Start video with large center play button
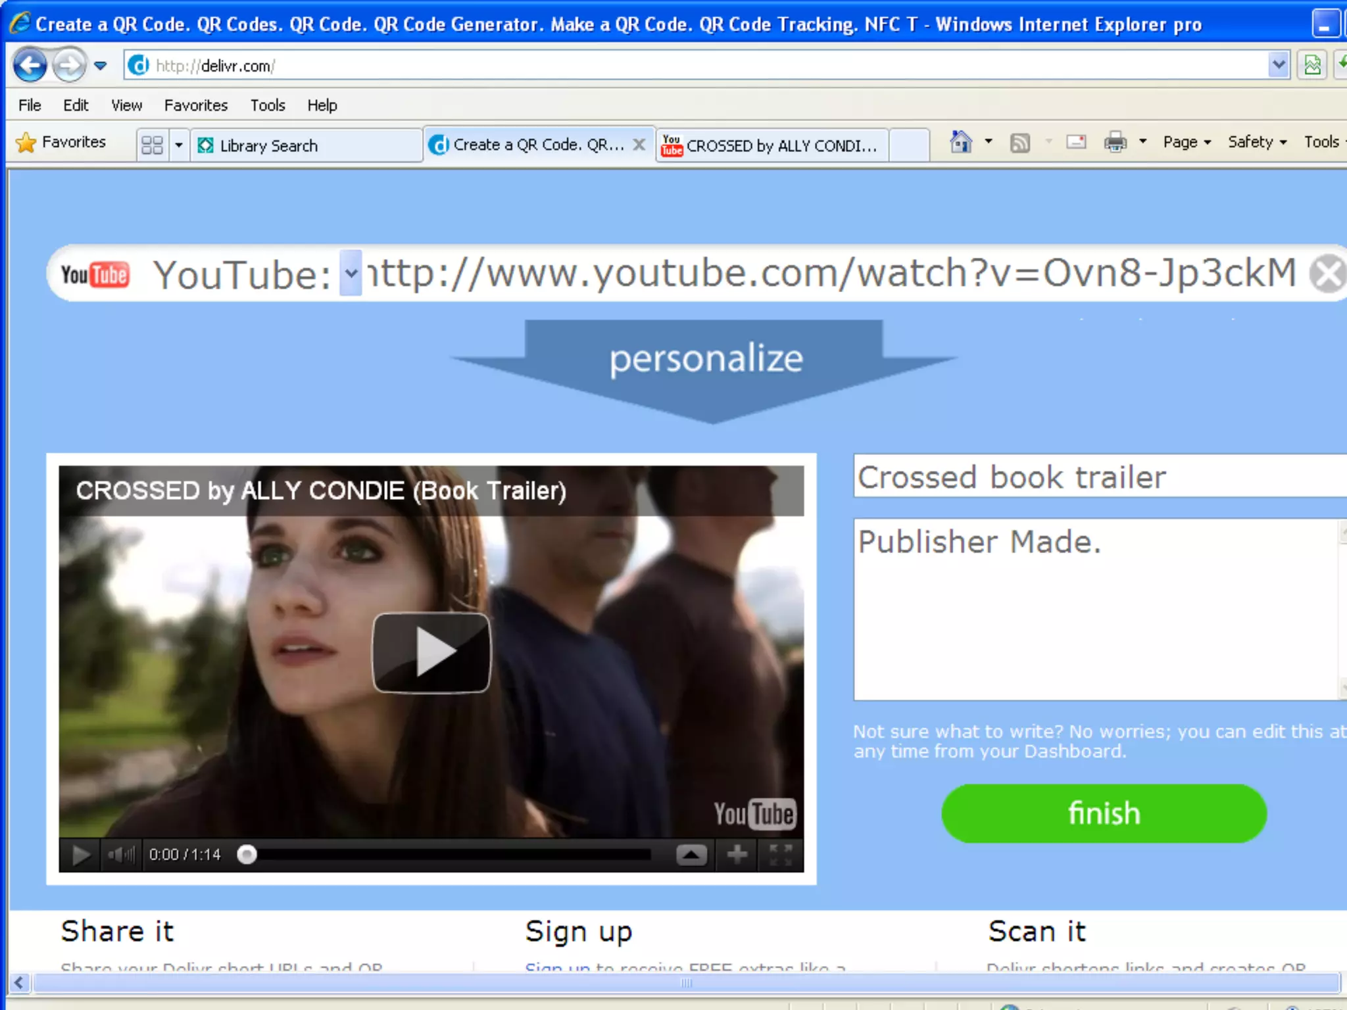 [431, 652]
